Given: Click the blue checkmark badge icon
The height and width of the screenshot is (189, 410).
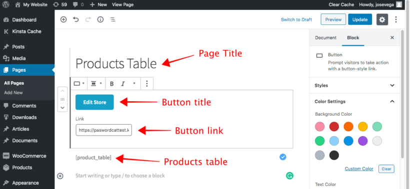Looking at the screenshot, I should [283, 157].
